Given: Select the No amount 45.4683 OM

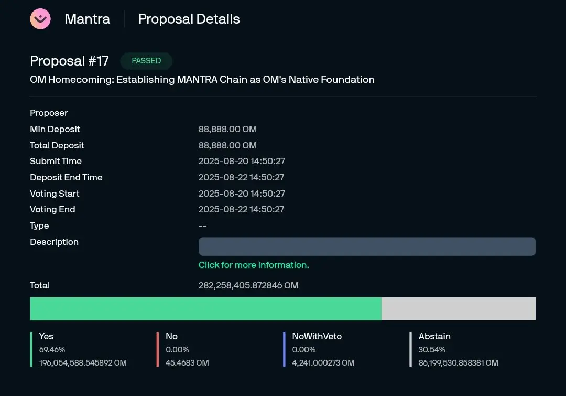Looking at the screenshot, I should pyautogui.click(x=187, y=363).
